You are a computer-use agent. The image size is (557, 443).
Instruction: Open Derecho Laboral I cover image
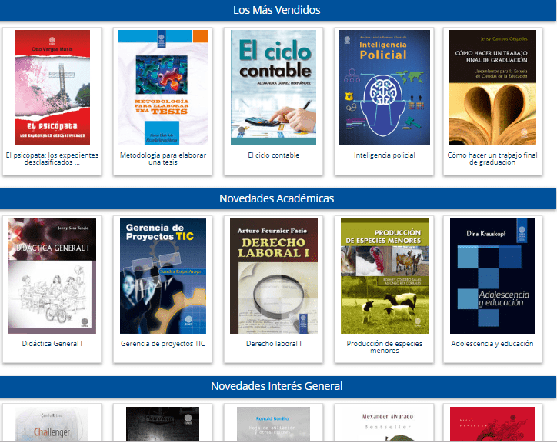[274, 276]
